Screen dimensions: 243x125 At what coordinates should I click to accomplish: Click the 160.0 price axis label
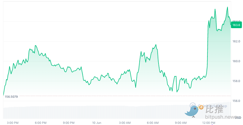coord(236,61)
